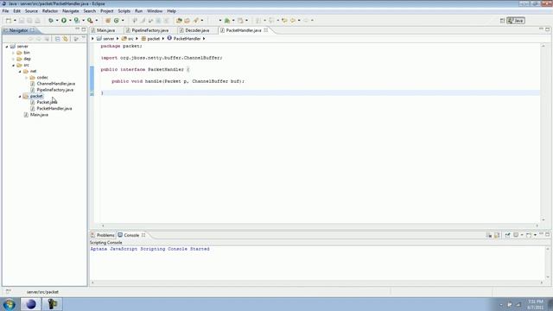Click the PacketHandler interface icon in breadcrumb
553x311 pixels.
pos(169,38)
